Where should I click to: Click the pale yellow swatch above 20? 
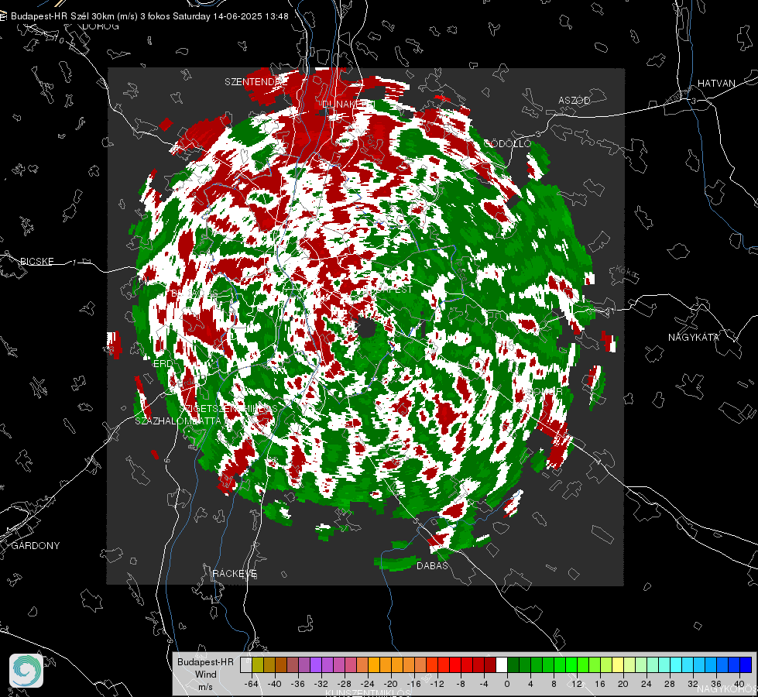coord(618,664)
